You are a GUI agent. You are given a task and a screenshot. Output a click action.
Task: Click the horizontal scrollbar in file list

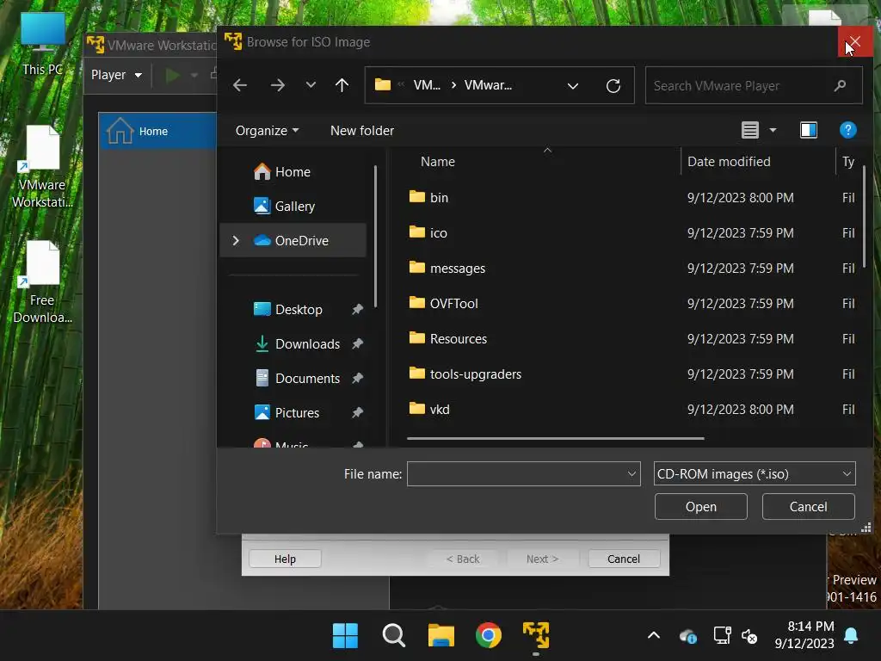coord(555,438)
